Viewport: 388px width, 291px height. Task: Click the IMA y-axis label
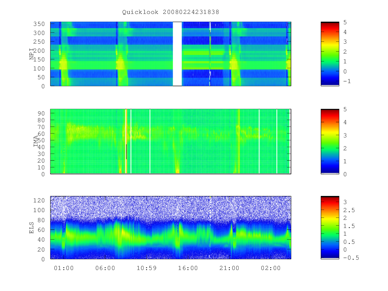pos(36,142)
